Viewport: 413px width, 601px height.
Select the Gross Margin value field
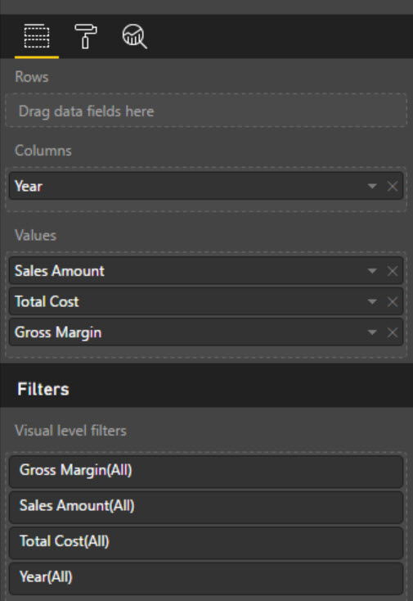(x=206, y=332)
